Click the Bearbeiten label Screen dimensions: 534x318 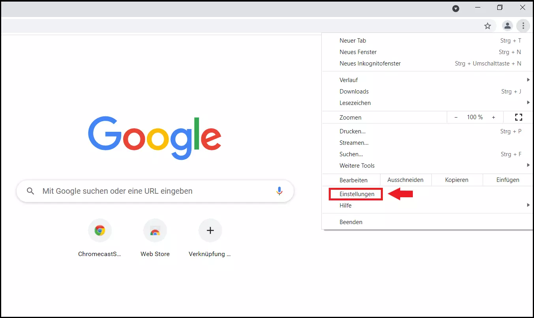click(354, 180)
